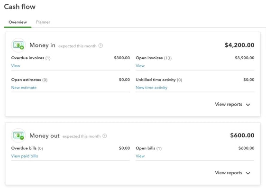This screenshot has height=188, width=266.
Task: Click the Overdue invoices $300.00 amount
Action: pos(122,58)
